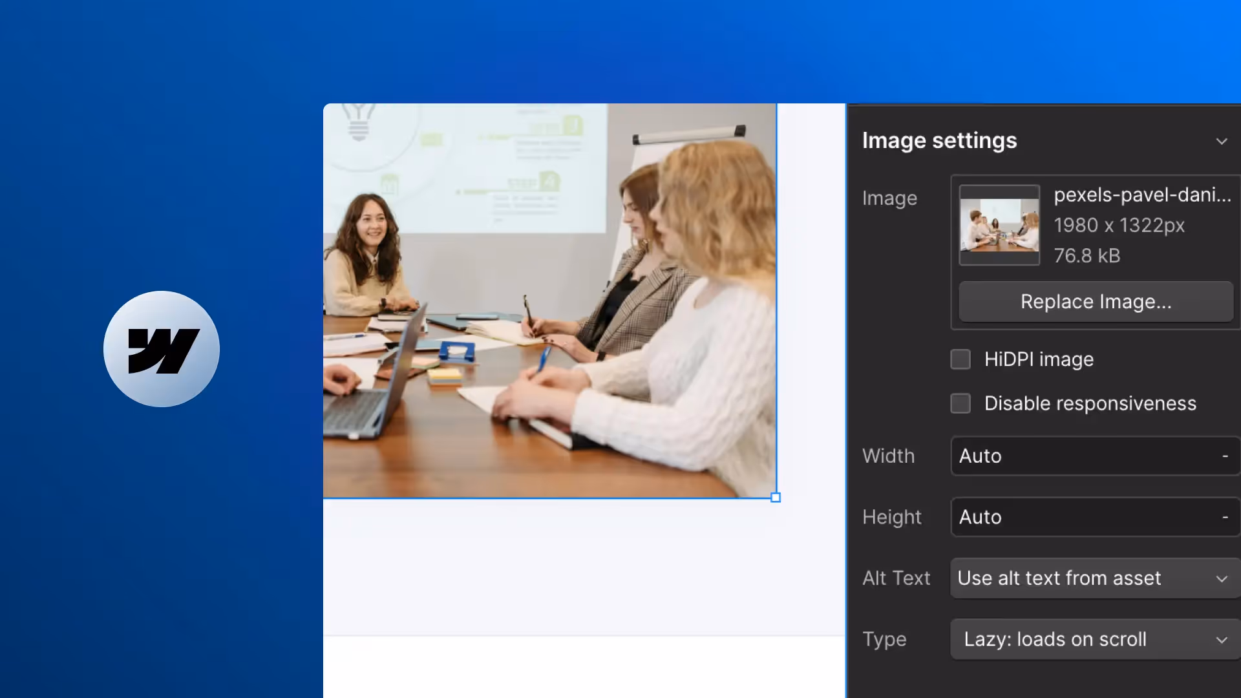Screen dimensions: 1241x698
Task: Click the Image settings heading
Action: pyautogui.click(x=939, y=141)
